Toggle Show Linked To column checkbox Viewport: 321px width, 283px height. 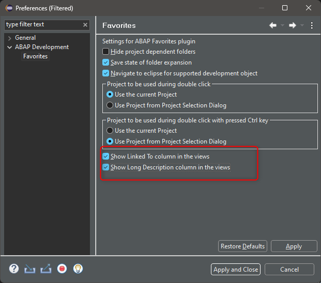pyautogui.click(x=105, y=156)
